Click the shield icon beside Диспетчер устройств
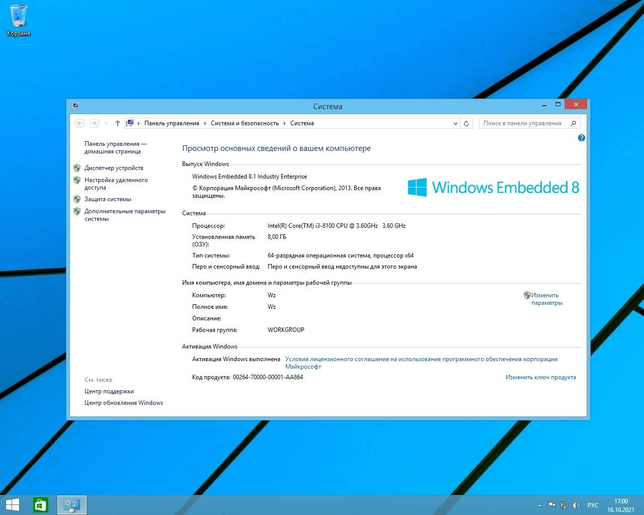The image size is (644, 515). click(77, 168)
